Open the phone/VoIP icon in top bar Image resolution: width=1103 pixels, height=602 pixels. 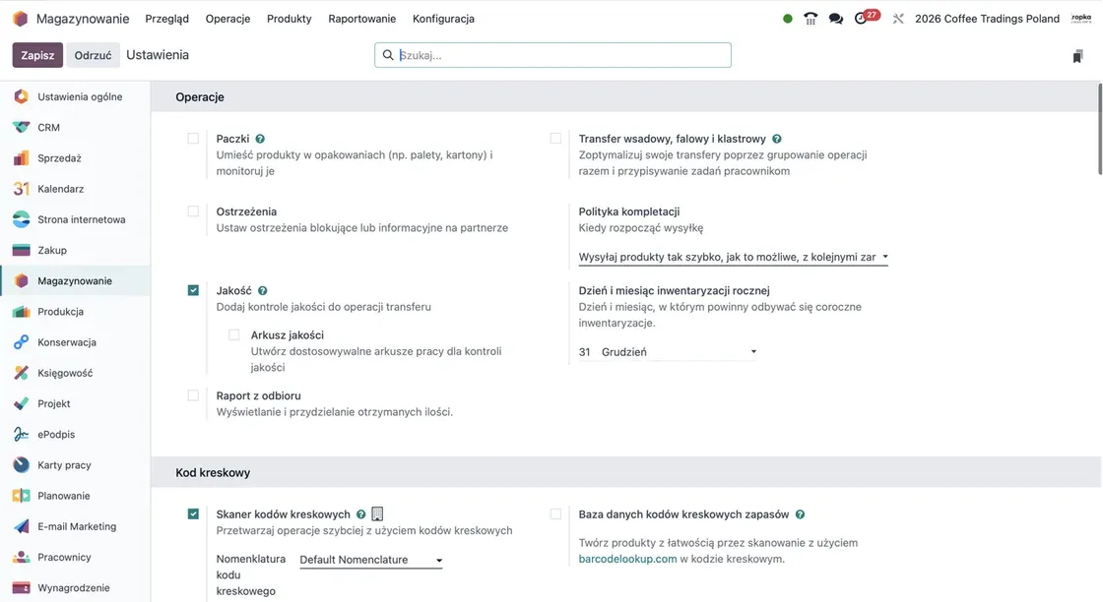(x=811, y=19)
